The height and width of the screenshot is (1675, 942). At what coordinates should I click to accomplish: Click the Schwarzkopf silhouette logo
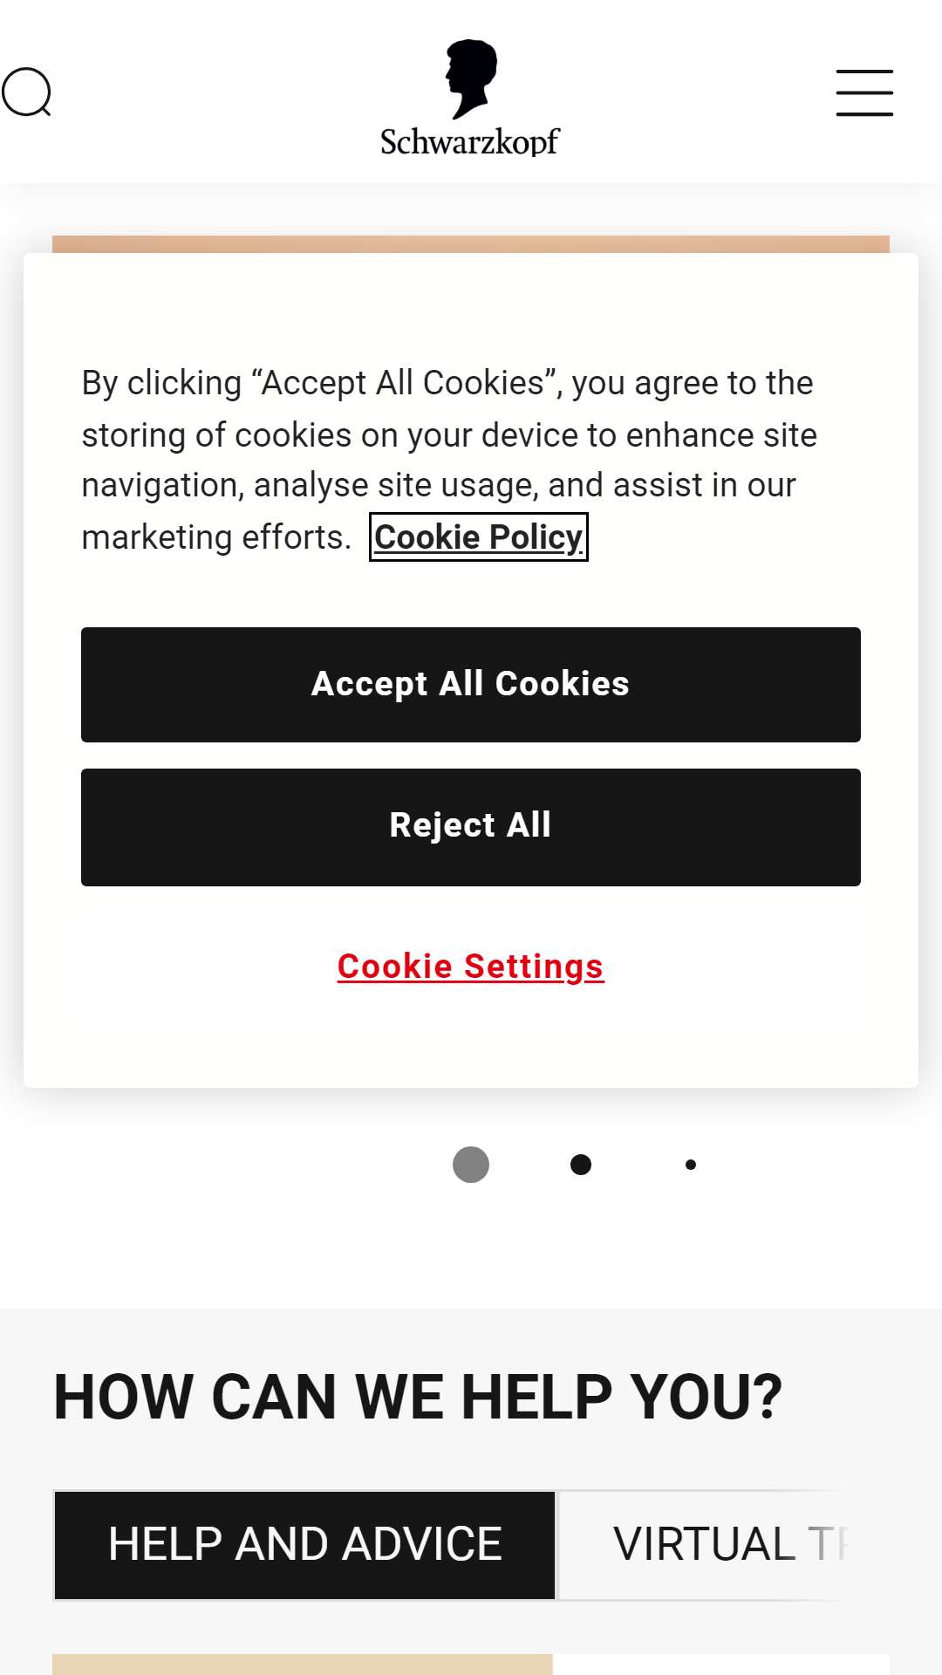coord(471,79)
